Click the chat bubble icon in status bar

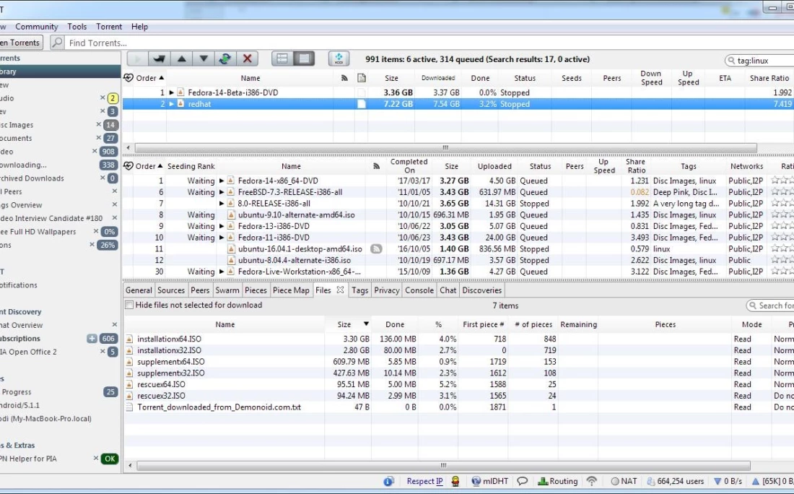pos(522,481)
